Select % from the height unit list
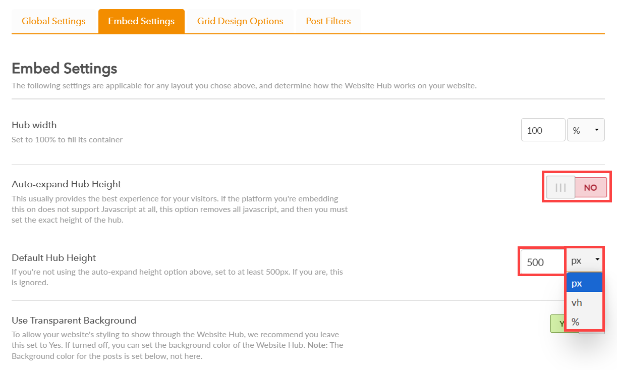617x370 pixels. (584, 322)
